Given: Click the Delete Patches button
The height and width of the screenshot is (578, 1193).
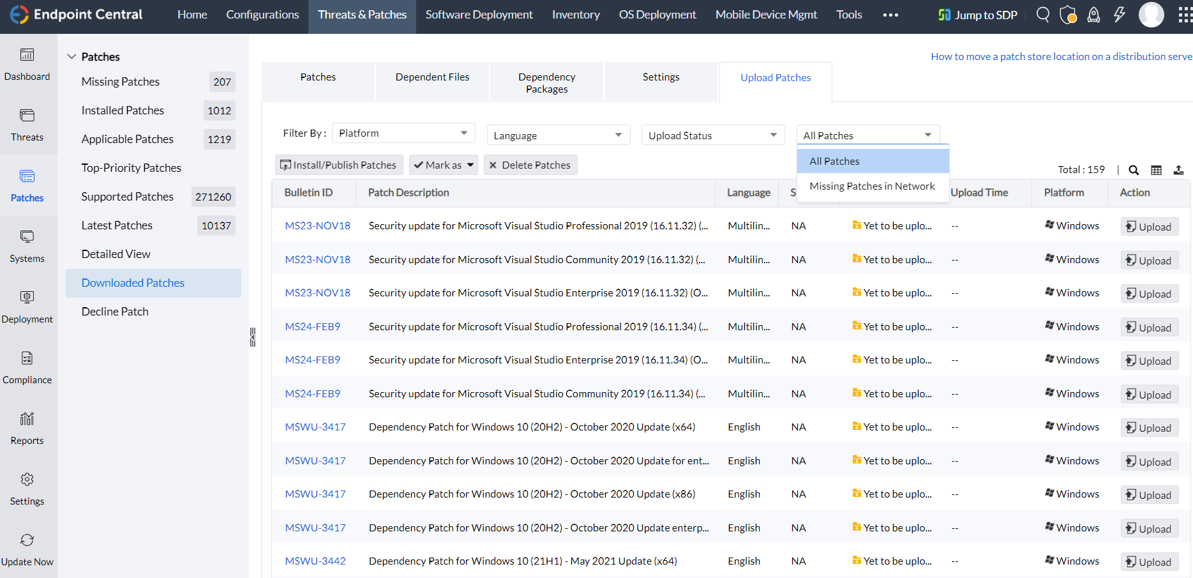Looking at the screenshot, I should coord(530,165).
